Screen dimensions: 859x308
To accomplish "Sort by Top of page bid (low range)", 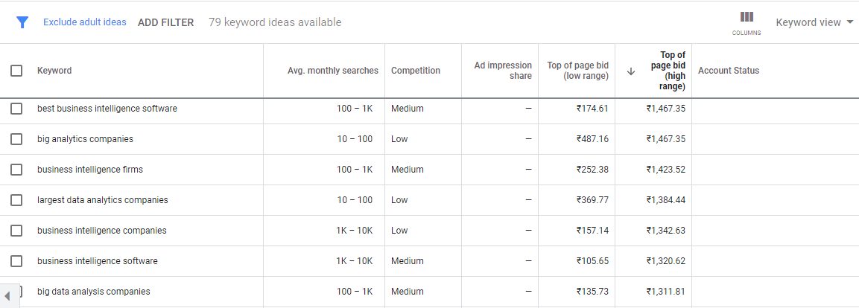I will point(578,71).
